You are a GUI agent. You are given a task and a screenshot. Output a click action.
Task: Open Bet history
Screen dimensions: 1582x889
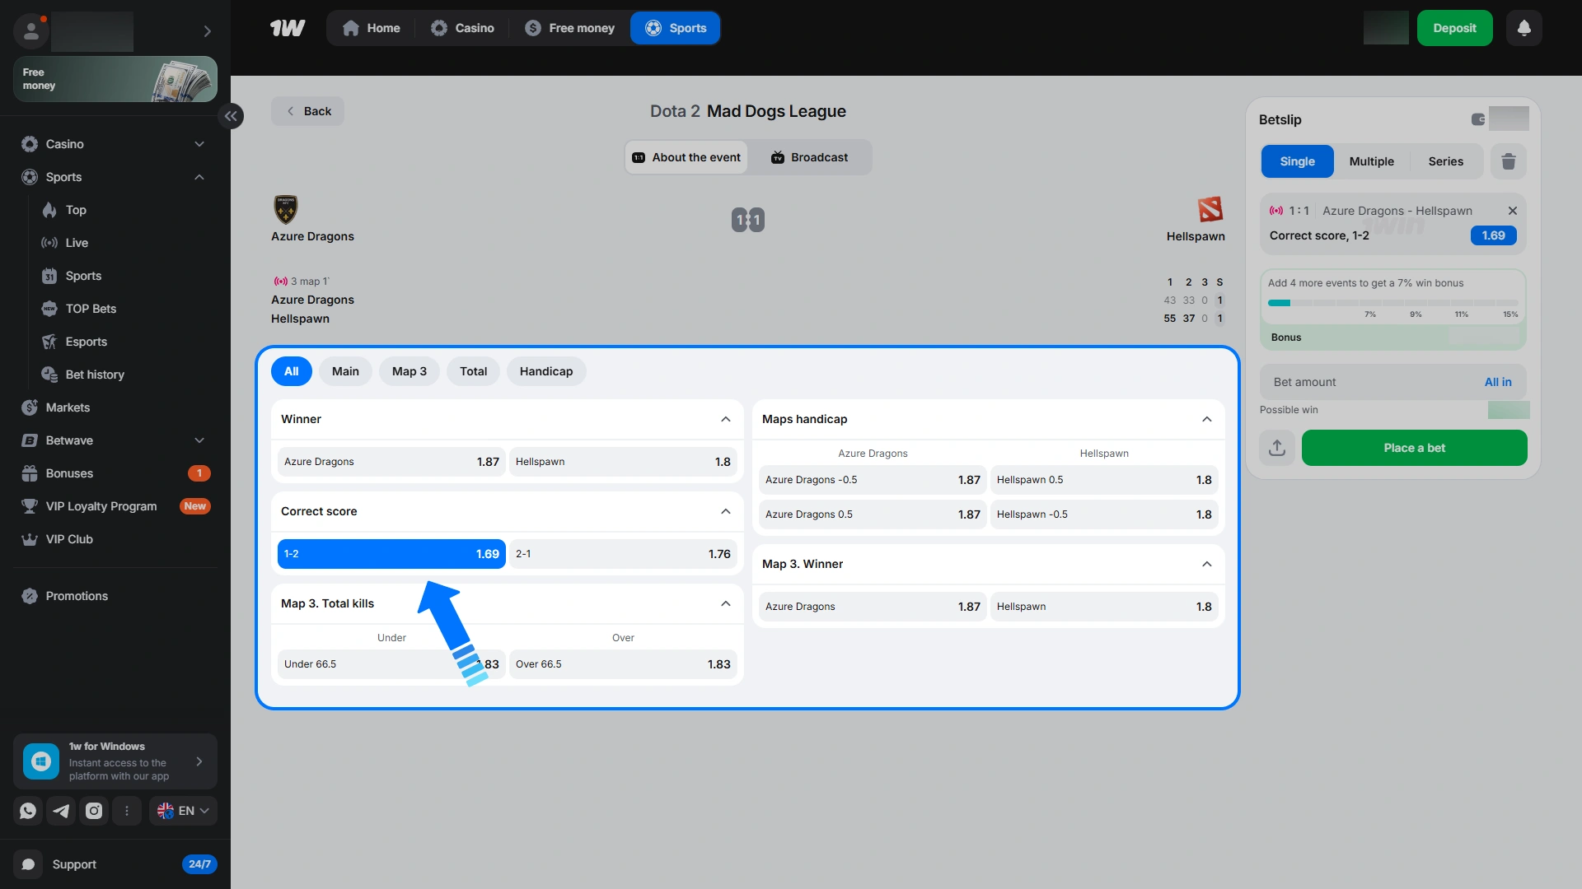[95, 375]
